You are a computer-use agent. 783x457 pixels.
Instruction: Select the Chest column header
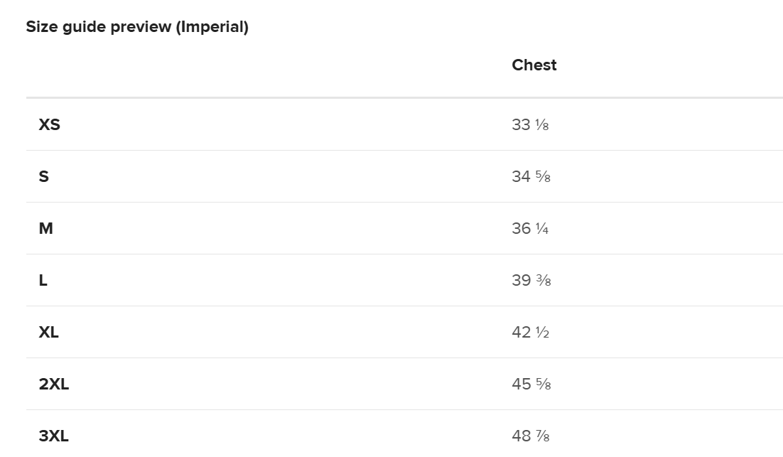534,65
